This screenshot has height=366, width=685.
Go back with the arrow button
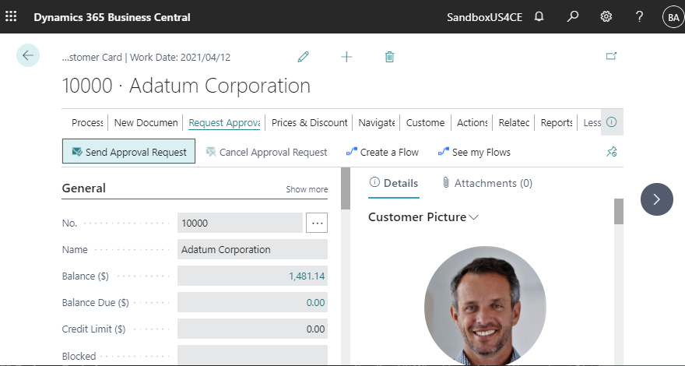point(28,55)
